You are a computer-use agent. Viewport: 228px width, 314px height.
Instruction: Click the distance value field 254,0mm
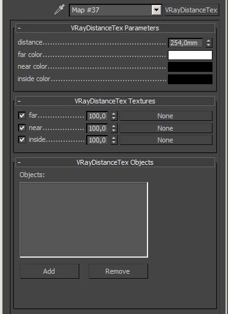[185, 43]
